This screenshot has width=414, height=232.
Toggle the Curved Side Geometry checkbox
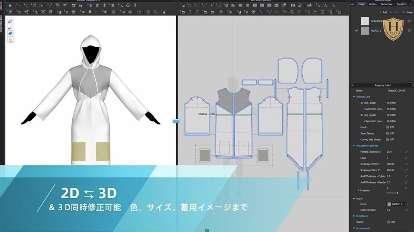tap(388, 139)
